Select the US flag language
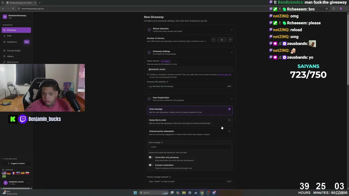The width and height of the screenshot is (349, 196). coord(4,173)
